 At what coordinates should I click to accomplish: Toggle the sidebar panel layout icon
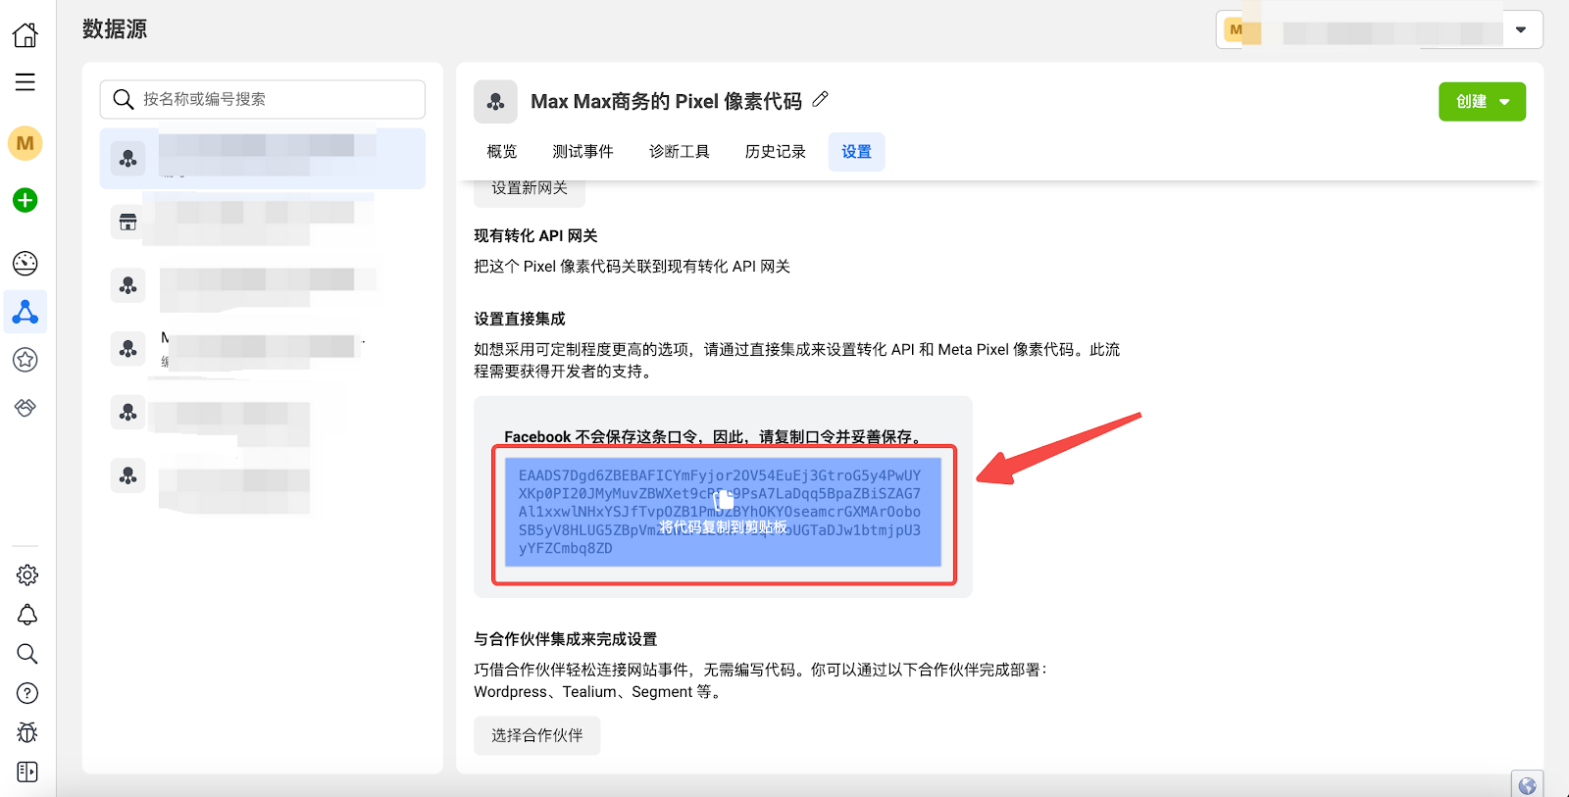(27, 772)
